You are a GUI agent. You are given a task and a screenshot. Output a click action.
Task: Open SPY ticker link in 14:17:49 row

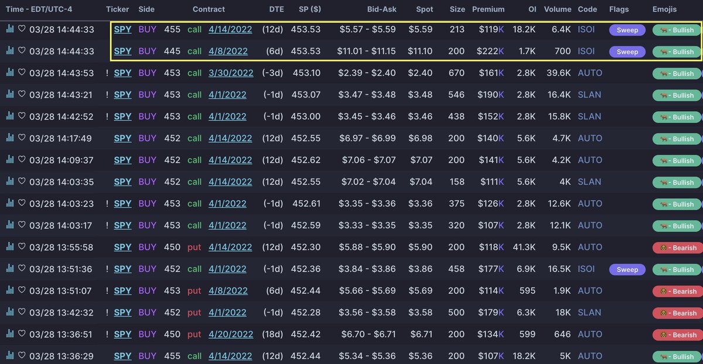(x=122, y=138)
